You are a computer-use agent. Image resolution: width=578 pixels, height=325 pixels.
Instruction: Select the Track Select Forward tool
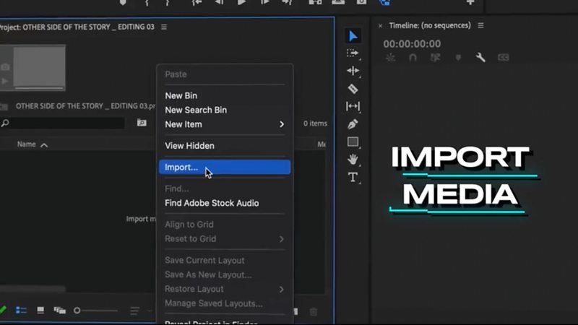point(353,53)
